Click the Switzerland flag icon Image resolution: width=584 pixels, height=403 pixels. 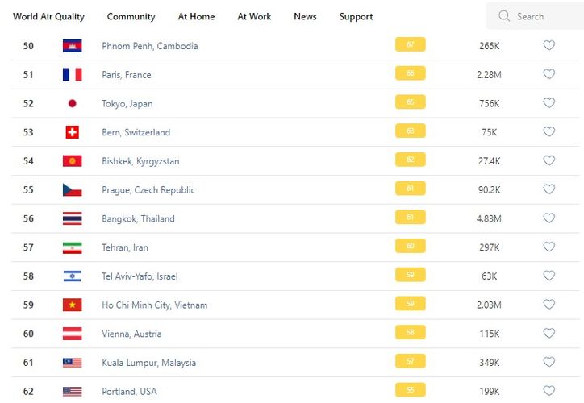(x=72, y=132)
